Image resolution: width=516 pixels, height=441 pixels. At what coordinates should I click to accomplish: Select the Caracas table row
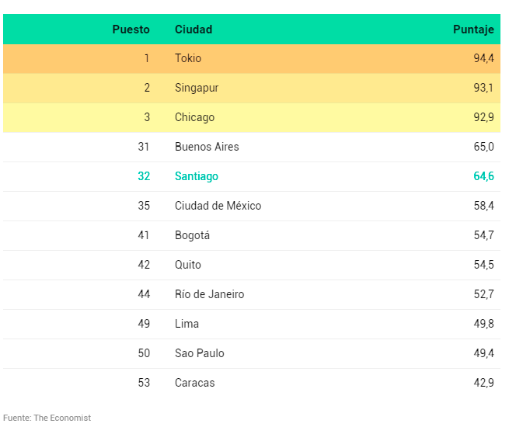(x=252, y=383)
